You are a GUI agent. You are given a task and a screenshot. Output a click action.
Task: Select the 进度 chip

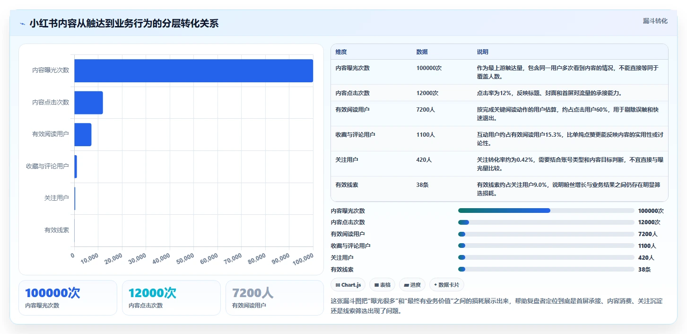[x=412, y=285]
